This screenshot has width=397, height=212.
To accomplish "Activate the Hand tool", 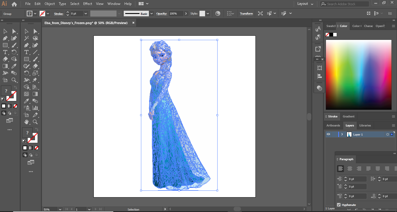I will point(27,122).
